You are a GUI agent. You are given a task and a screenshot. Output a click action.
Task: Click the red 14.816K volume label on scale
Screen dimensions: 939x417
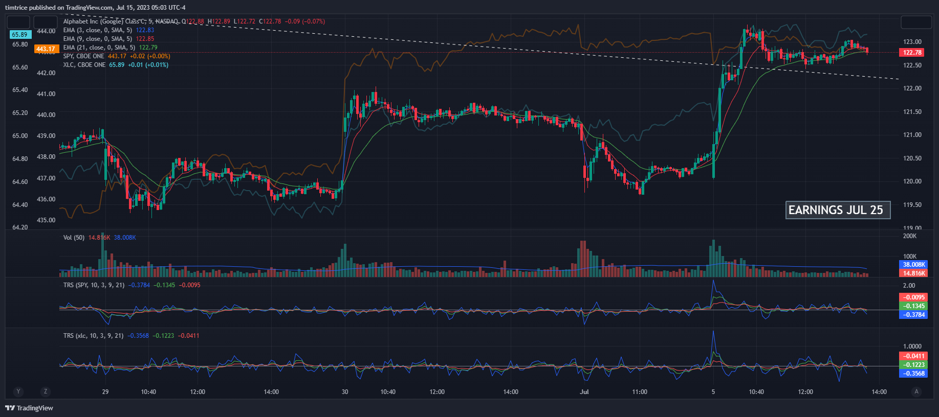pos(913,273)
